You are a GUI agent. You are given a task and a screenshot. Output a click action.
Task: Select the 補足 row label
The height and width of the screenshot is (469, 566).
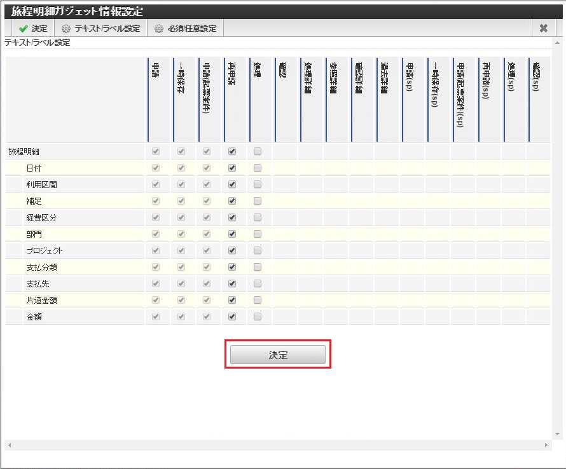[x=34, y=201]
